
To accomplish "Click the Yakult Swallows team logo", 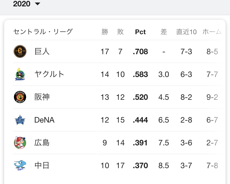I will [x=20, y=74].
